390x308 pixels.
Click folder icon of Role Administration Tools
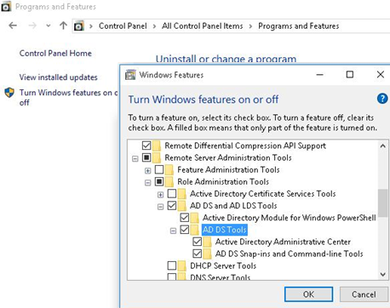click(x=169, y=182)
